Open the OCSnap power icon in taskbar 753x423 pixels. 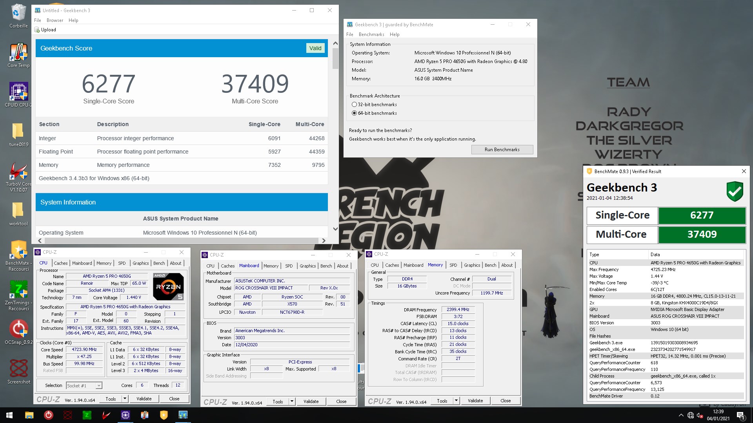pyautogui.click(x=48, y=415)
